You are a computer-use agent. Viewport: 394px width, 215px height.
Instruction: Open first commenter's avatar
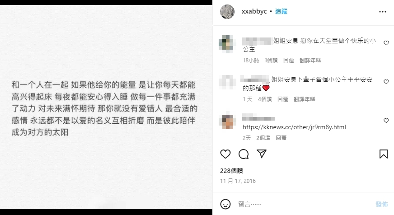[x=227, y=44]
